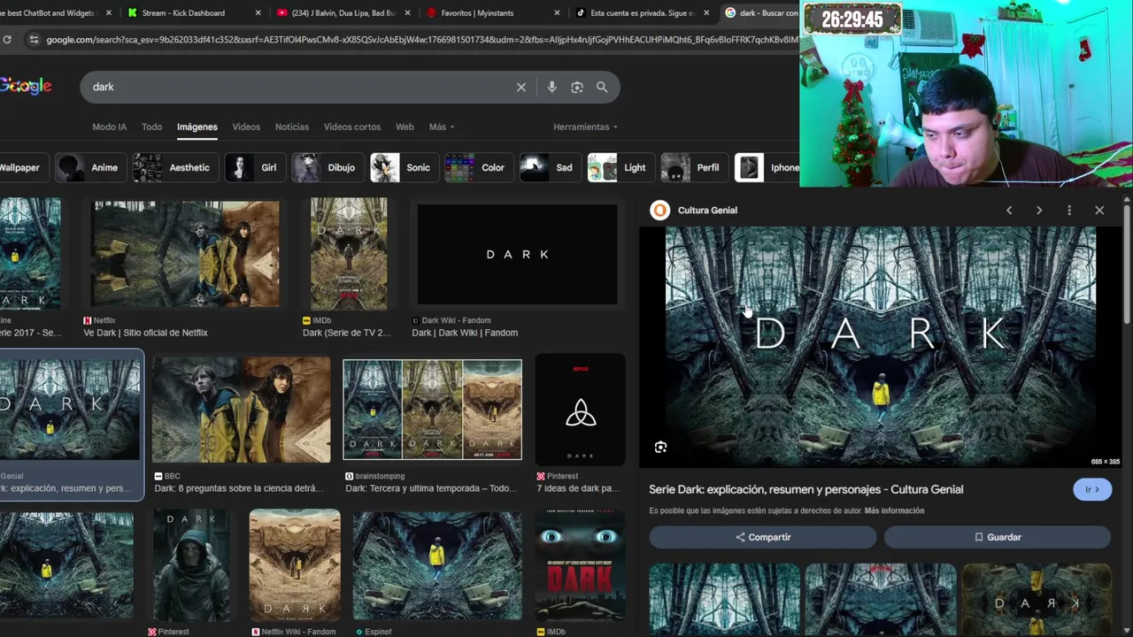Select the Imágenes tab
This screenshot has height=637, width=1133.
tap(197, 127)
